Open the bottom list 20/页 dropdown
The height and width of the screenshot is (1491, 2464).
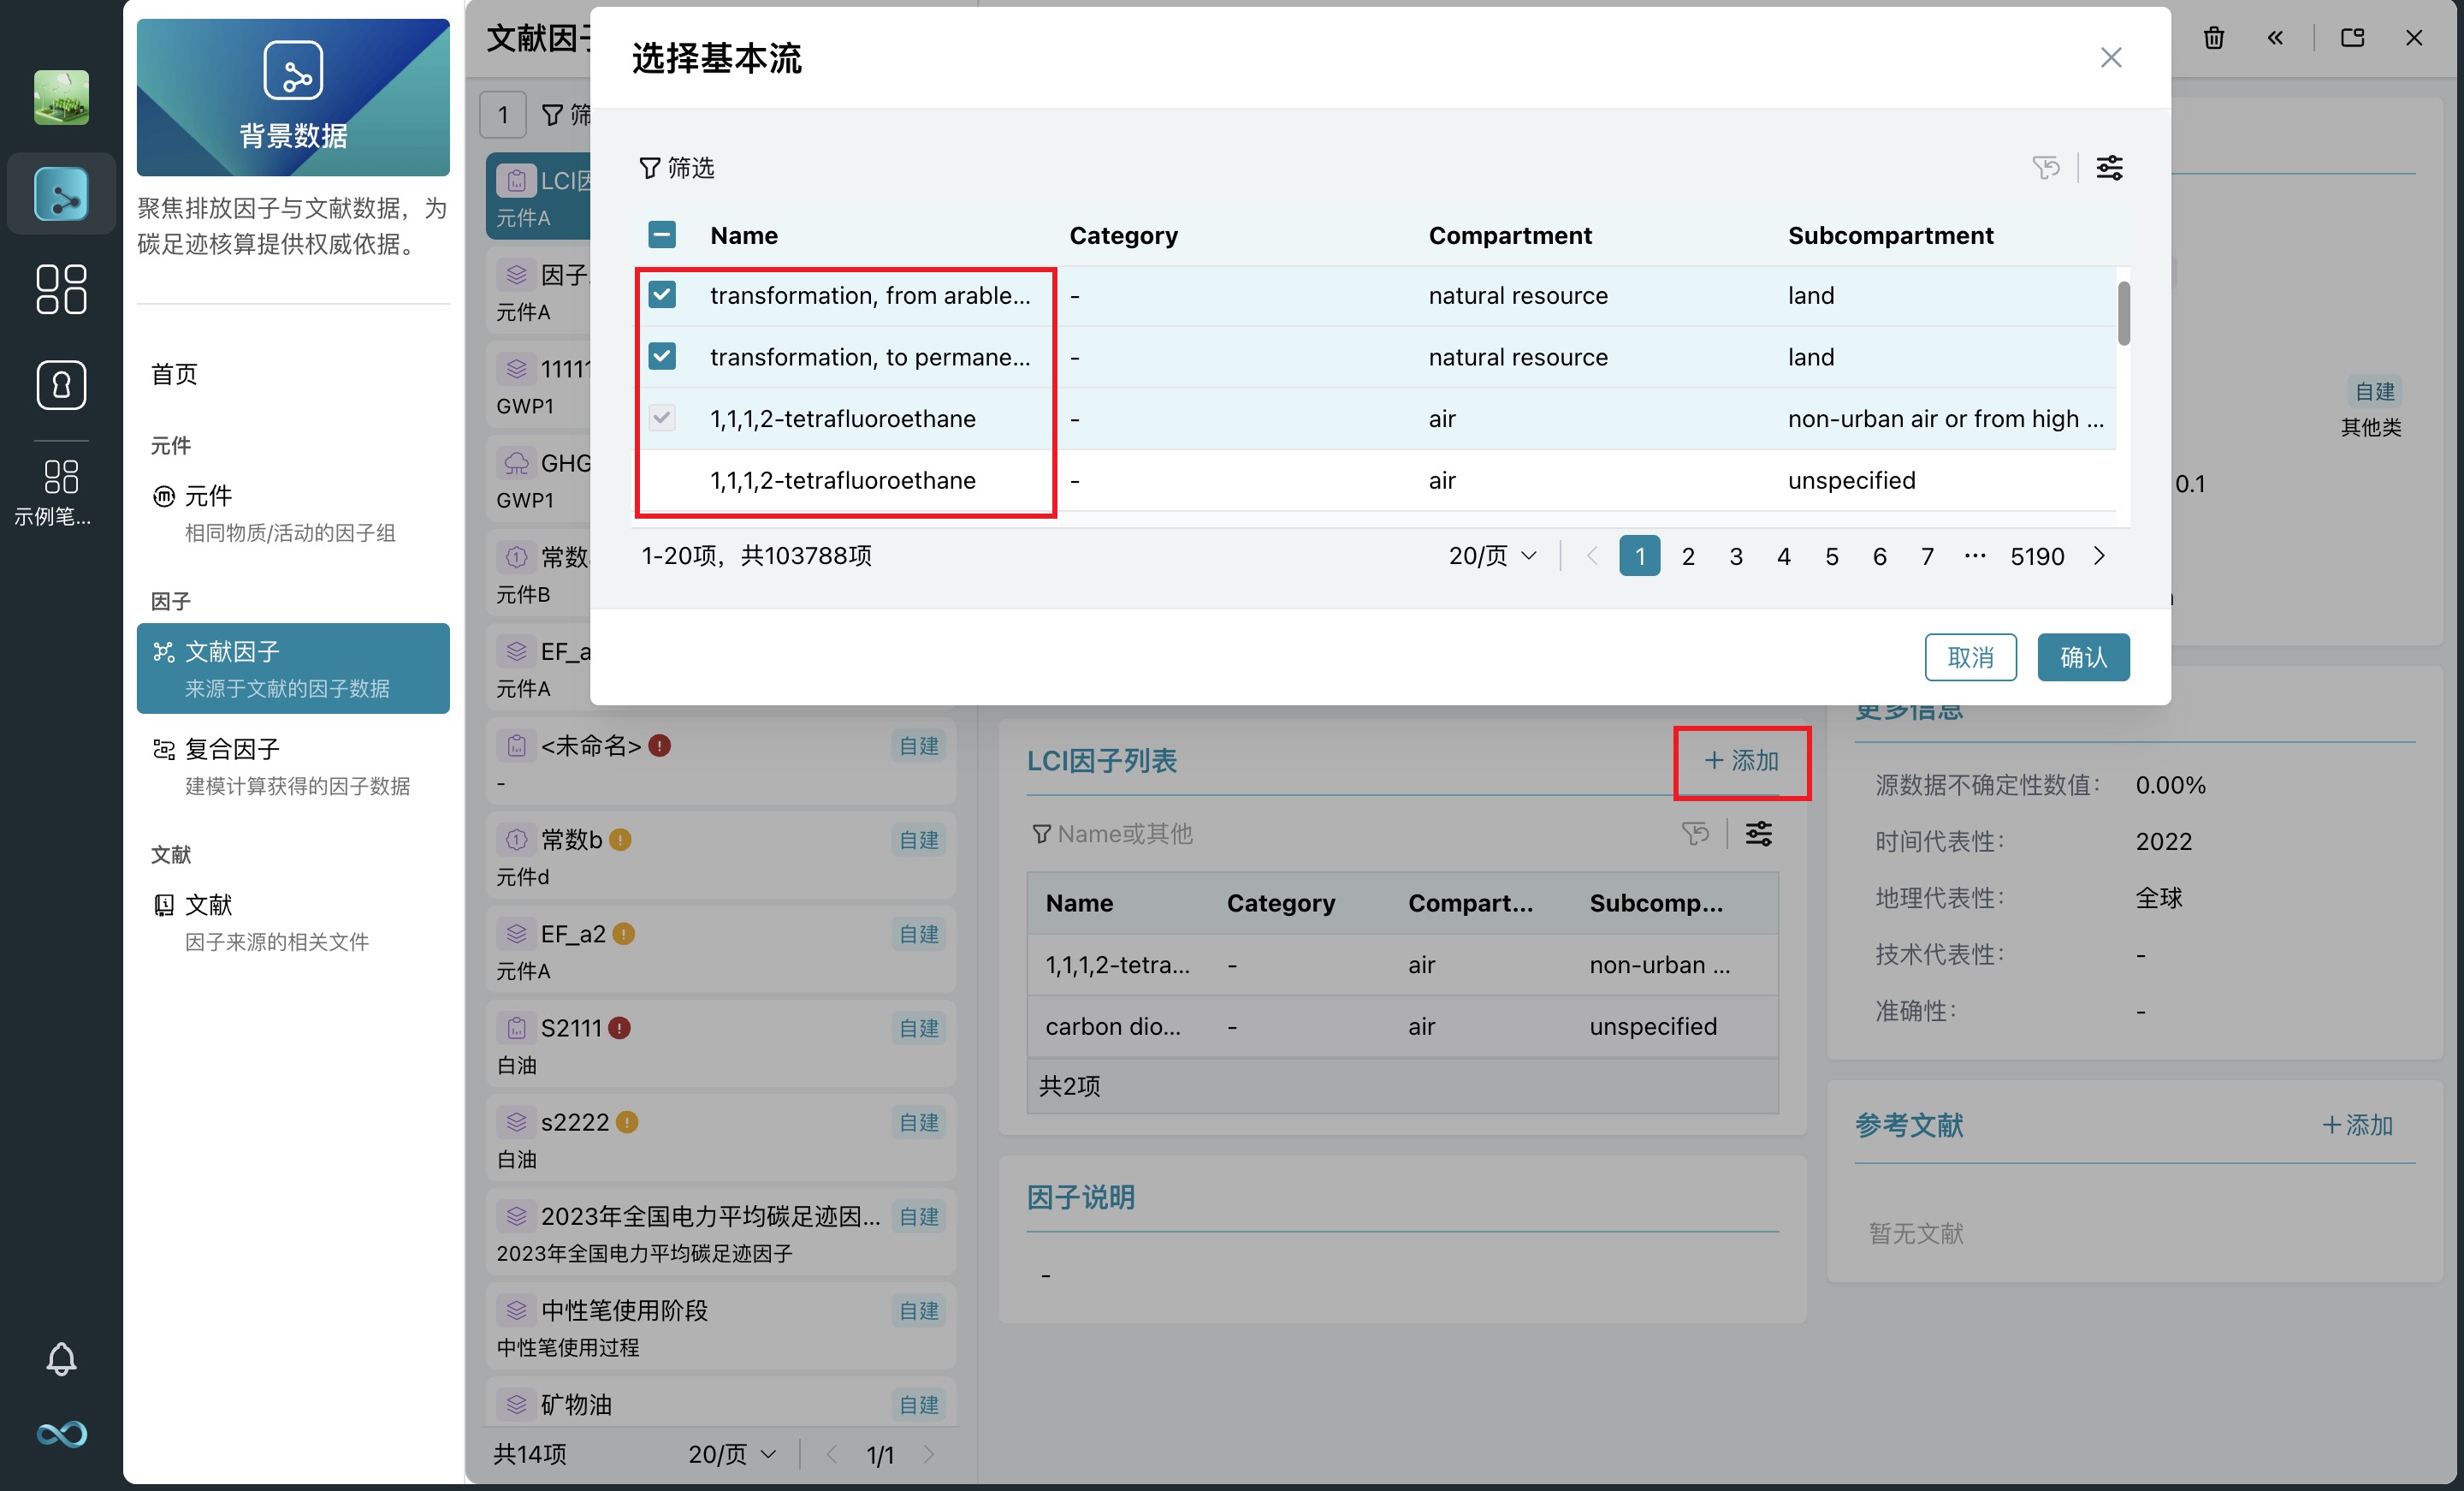tap(732, 1454)
